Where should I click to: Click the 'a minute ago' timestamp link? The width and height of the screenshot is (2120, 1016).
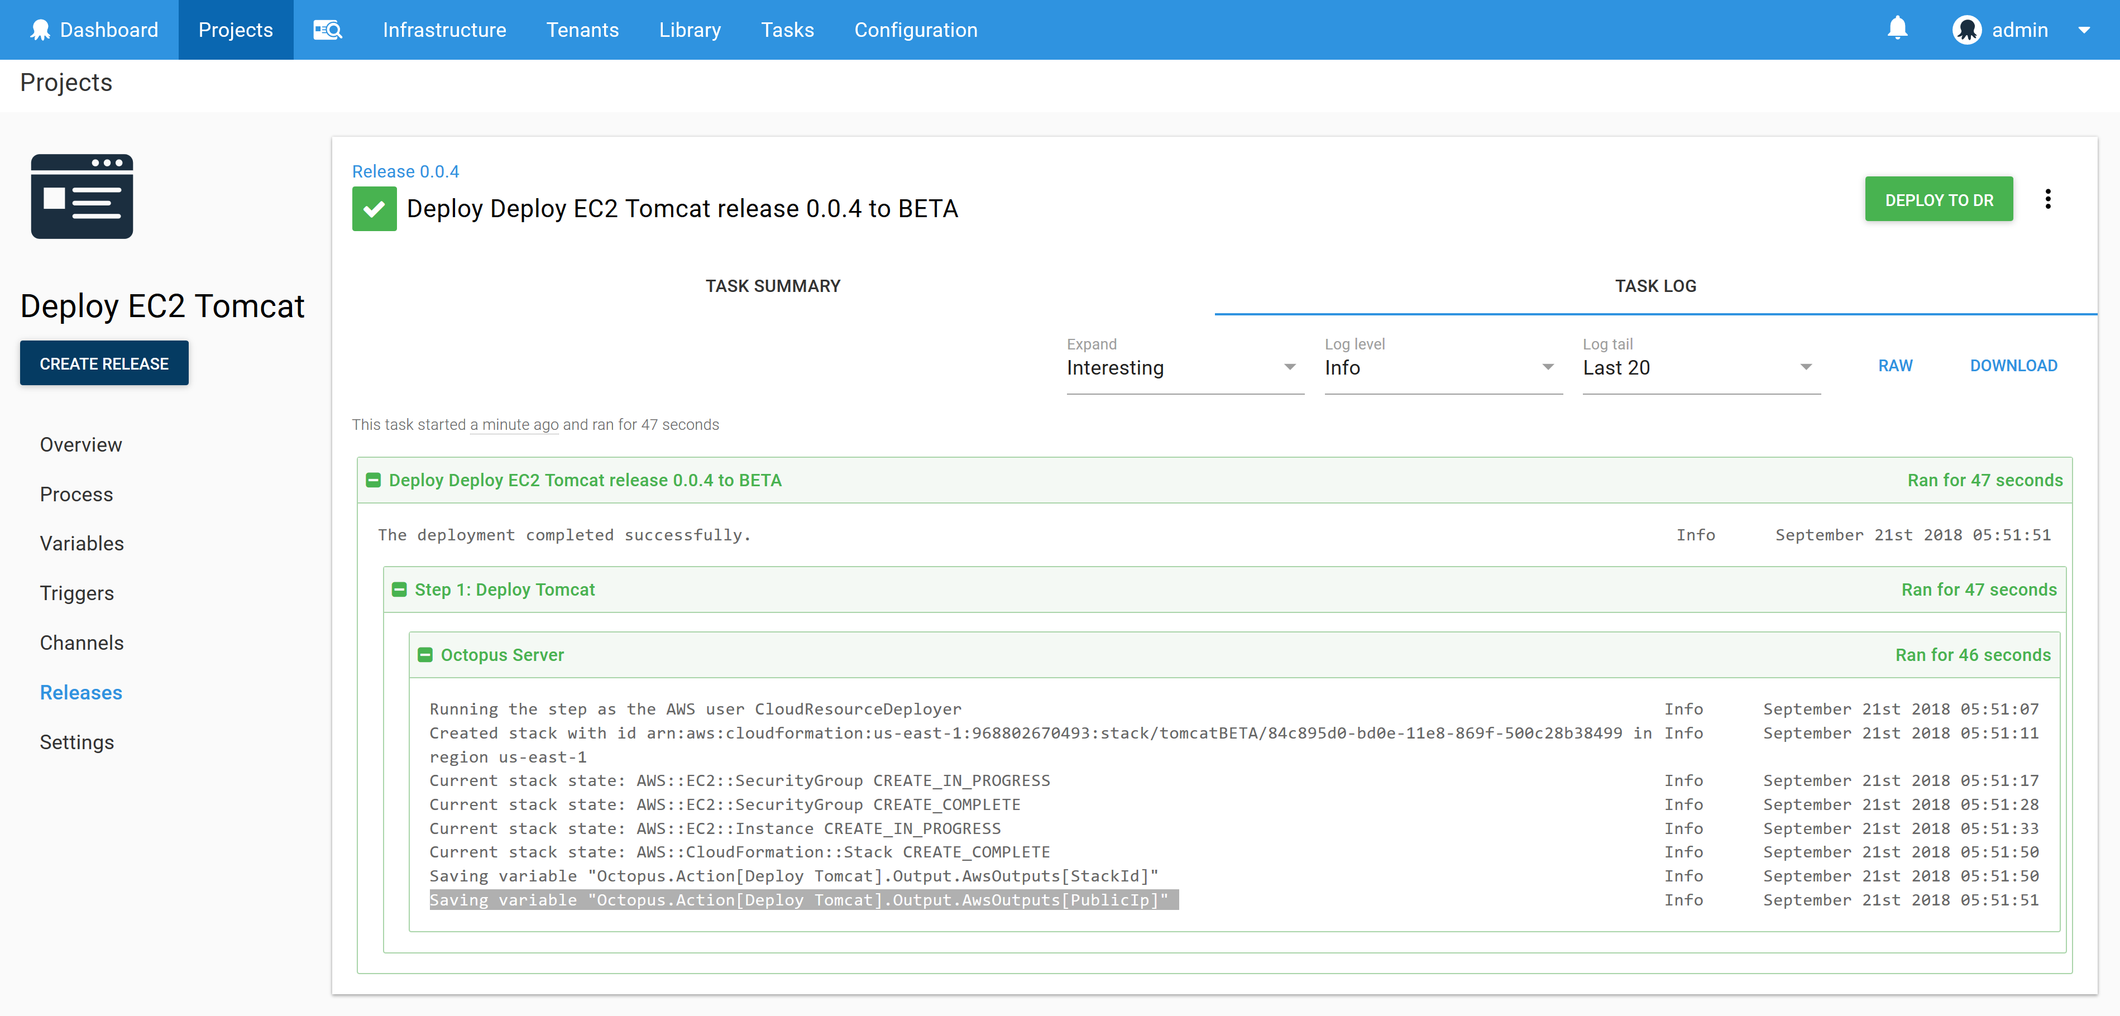tap(514, 424)
